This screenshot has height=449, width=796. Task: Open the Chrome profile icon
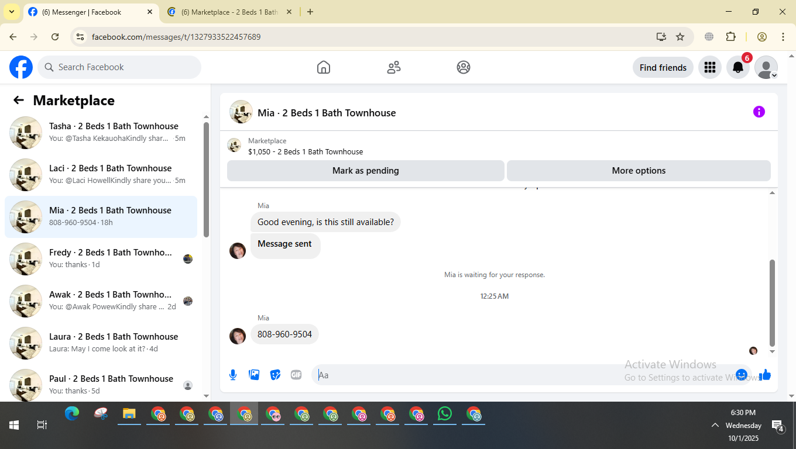(x=762, y=37)
